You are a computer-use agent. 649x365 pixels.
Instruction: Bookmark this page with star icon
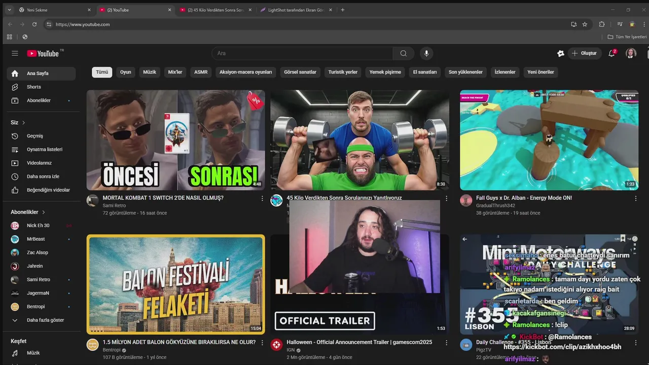(x=585, y=24)
